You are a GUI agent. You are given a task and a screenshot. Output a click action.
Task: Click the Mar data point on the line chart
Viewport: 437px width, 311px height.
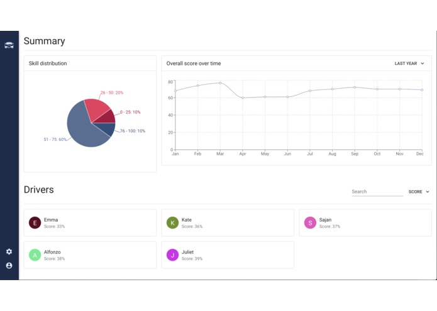point(220,83)
